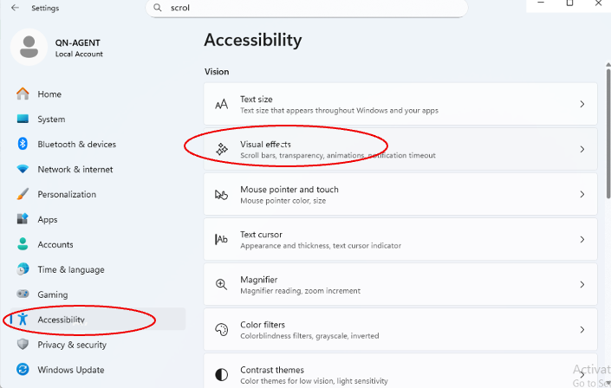
Task: Click the Personalization paintbrush icon
Action: pyautogui.click(x=23, y=195)
